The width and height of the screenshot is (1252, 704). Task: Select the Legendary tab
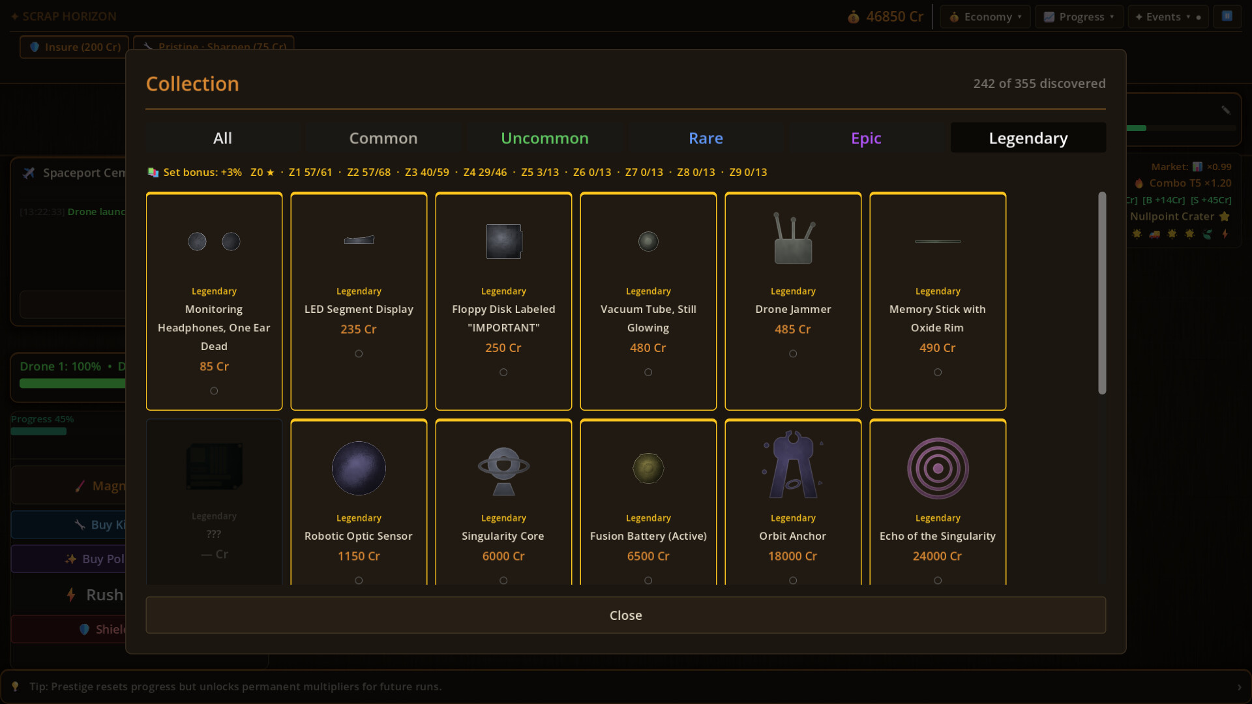click(1028, 138)
